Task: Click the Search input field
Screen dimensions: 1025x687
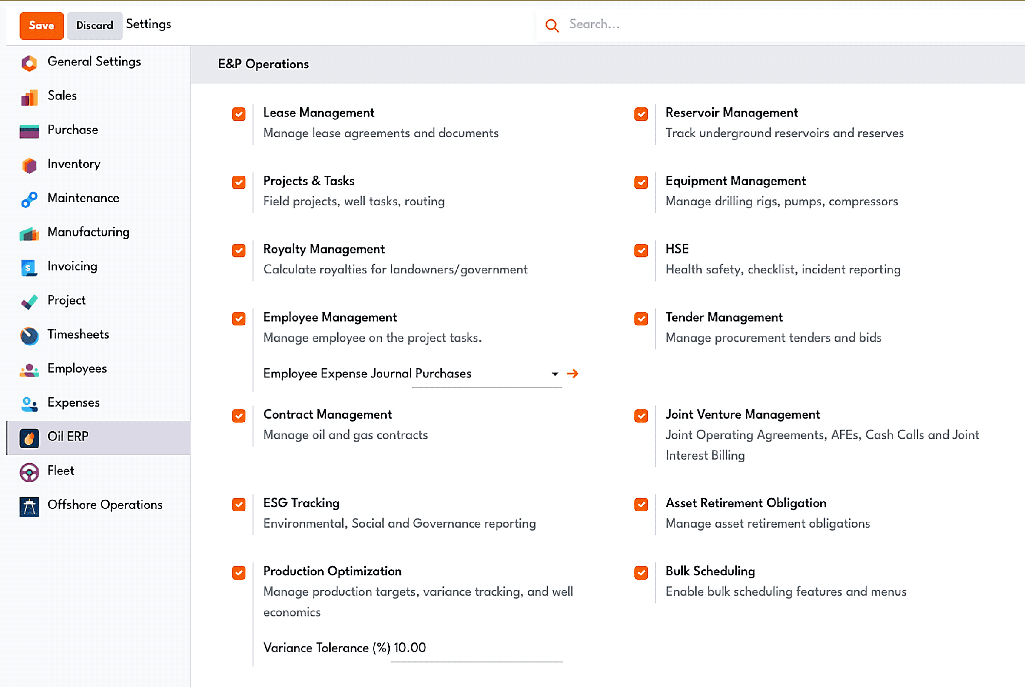Action: click(x=794, y=24)
